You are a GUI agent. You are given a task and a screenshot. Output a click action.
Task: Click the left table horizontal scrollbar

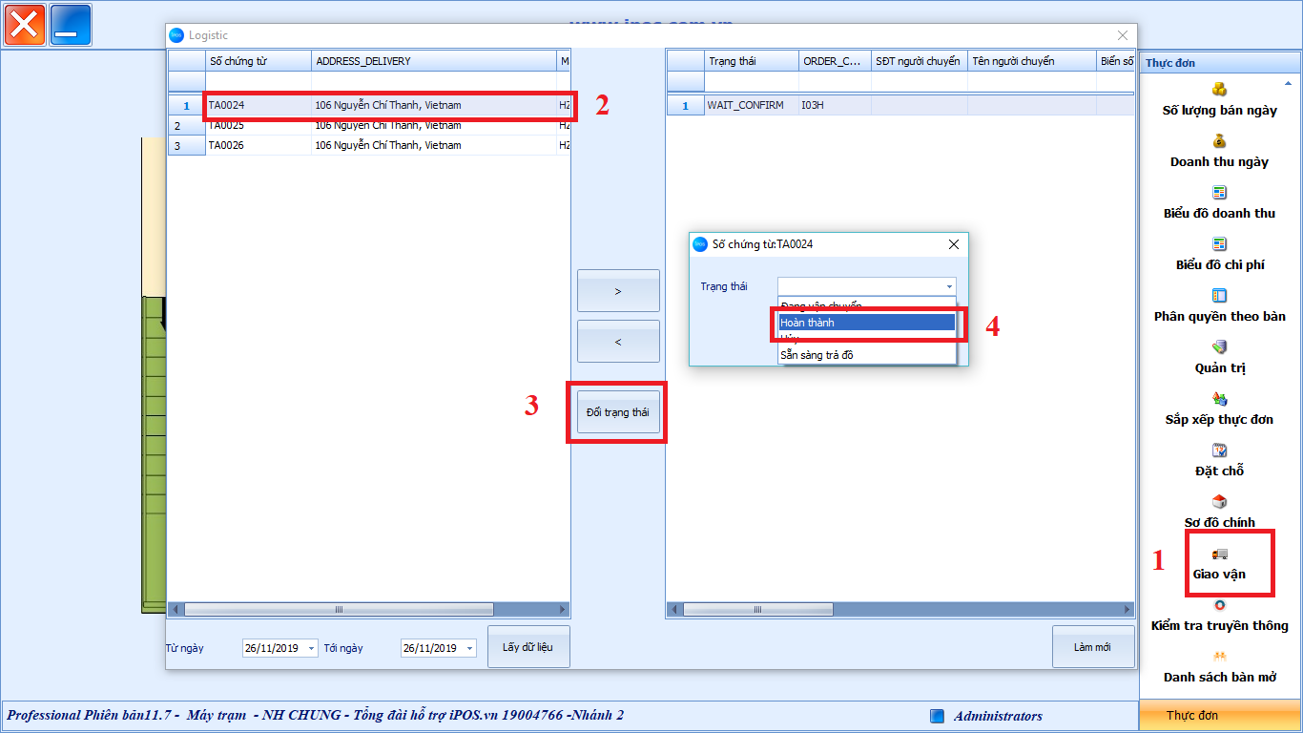[339, 609]
